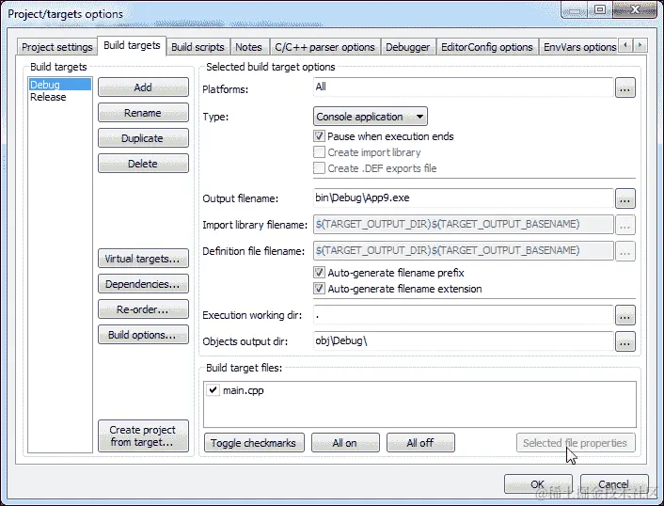Screen dimensions: 664x506
Task: Click the Output filename field
Action: (464, 198)
